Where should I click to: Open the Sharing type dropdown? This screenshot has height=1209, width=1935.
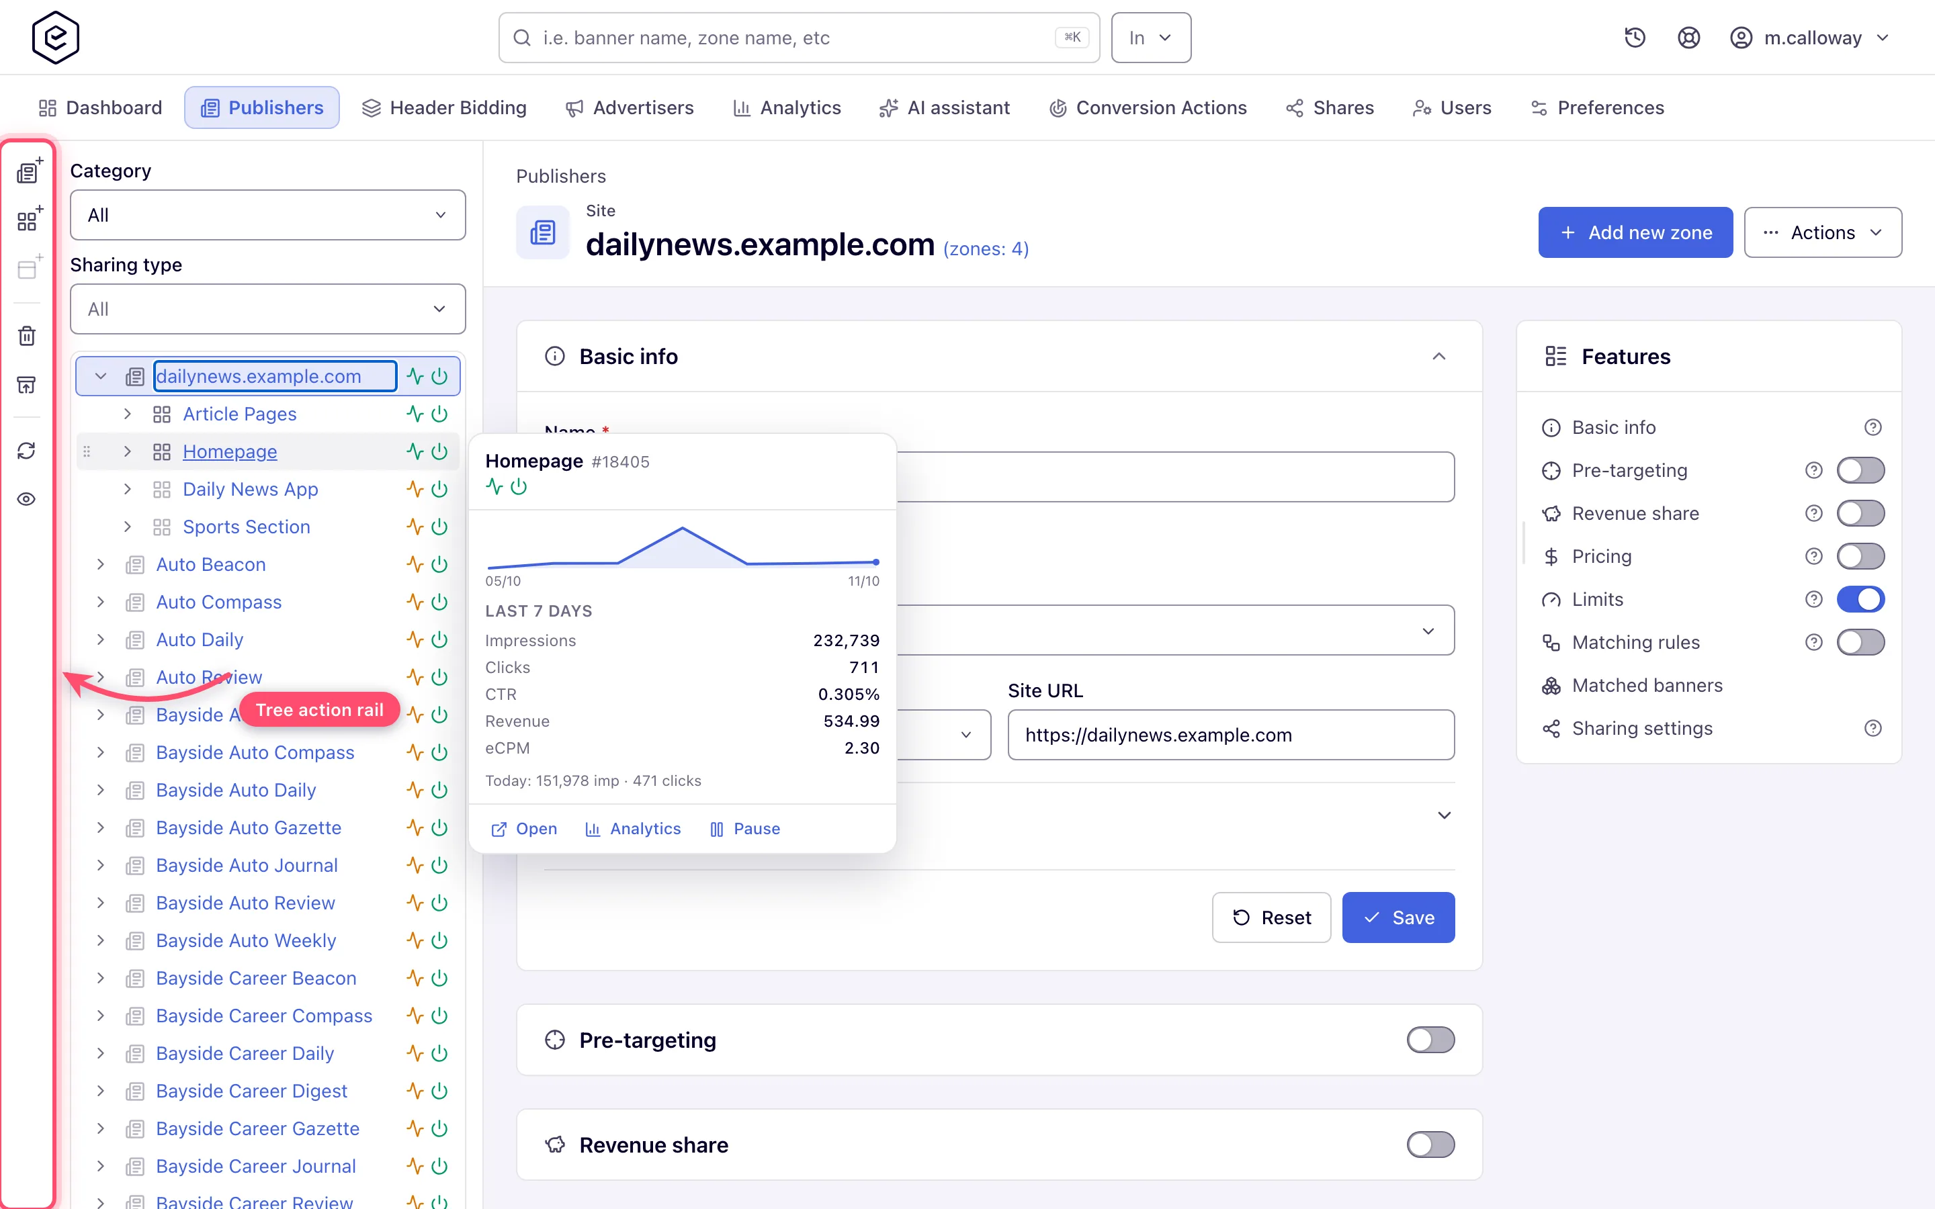268,309
